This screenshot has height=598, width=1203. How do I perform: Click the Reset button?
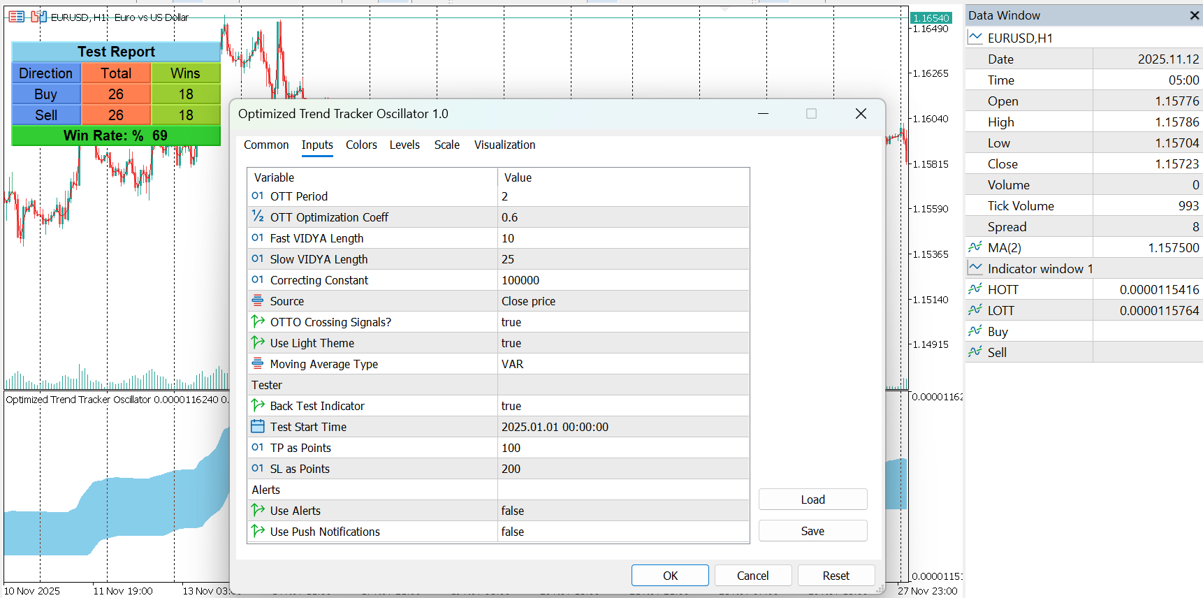point(836,576)
